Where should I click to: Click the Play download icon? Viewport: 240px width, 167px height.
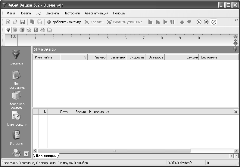165,22
